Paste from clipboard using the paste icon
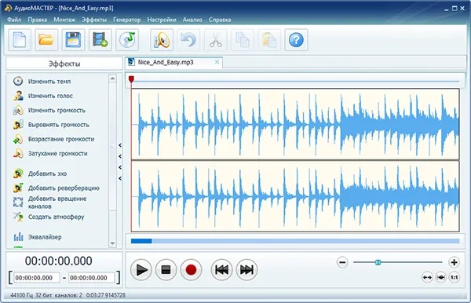The image size is (471, 303). coord(269,39)
